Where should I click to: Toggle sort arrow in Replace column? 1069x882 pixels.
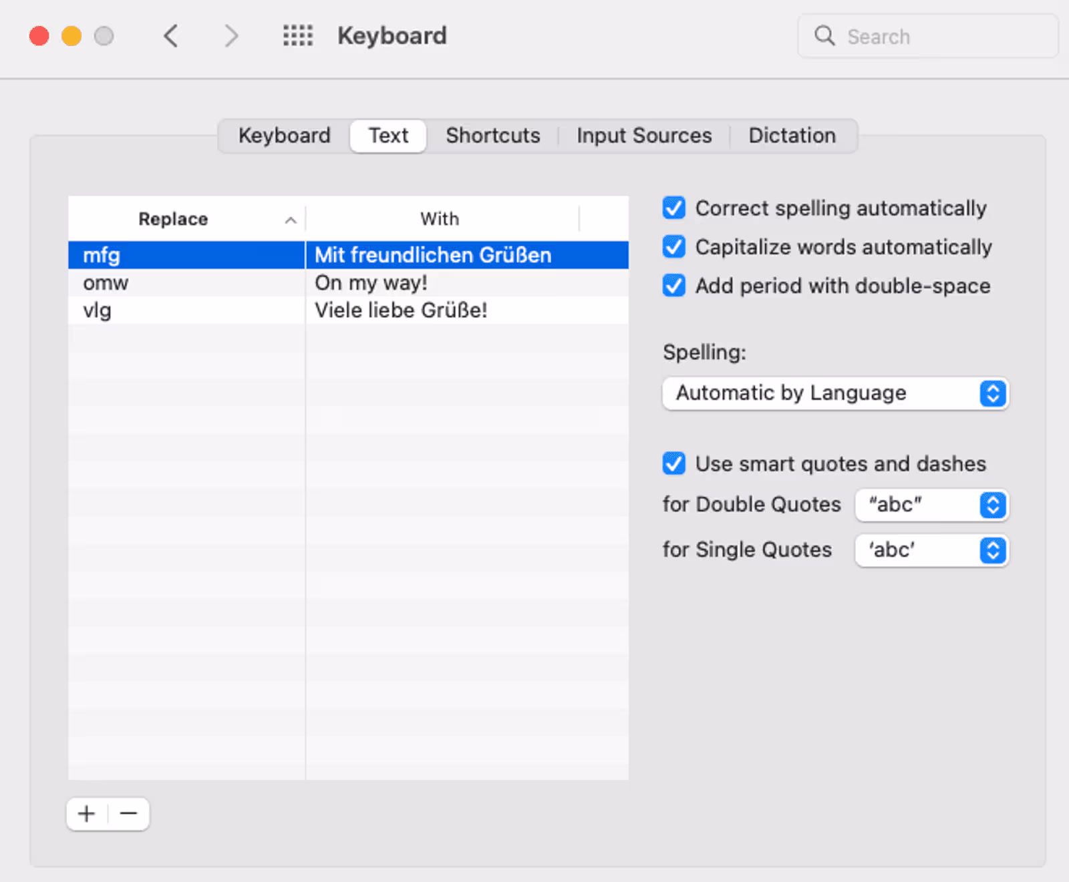291,220
